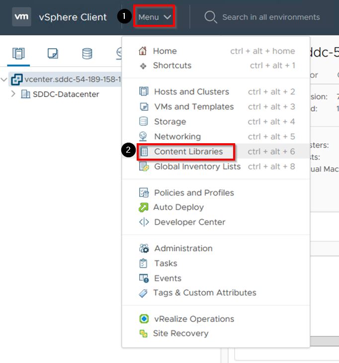Screen dimensions: 339x363
Task: Click the Global Inventory Lists icon
Action: pos(144,167)
